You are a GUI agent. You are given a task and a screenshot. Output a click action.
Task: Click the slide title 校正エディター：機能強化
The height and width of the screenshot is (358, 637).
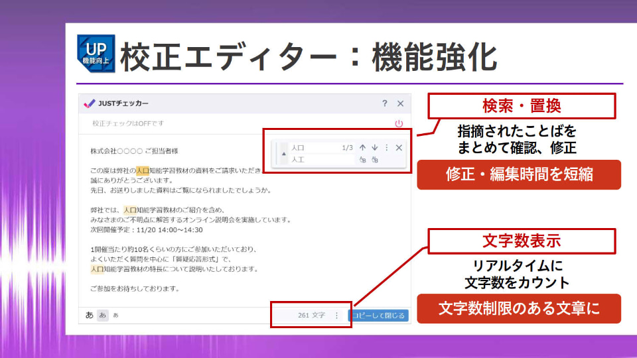tap(309, 57)
